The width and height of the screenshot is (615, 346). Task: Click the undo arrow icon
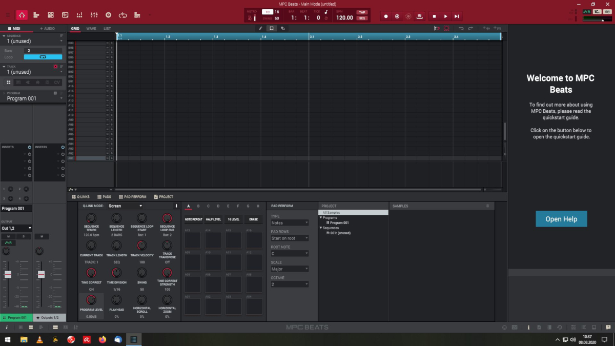461,29
